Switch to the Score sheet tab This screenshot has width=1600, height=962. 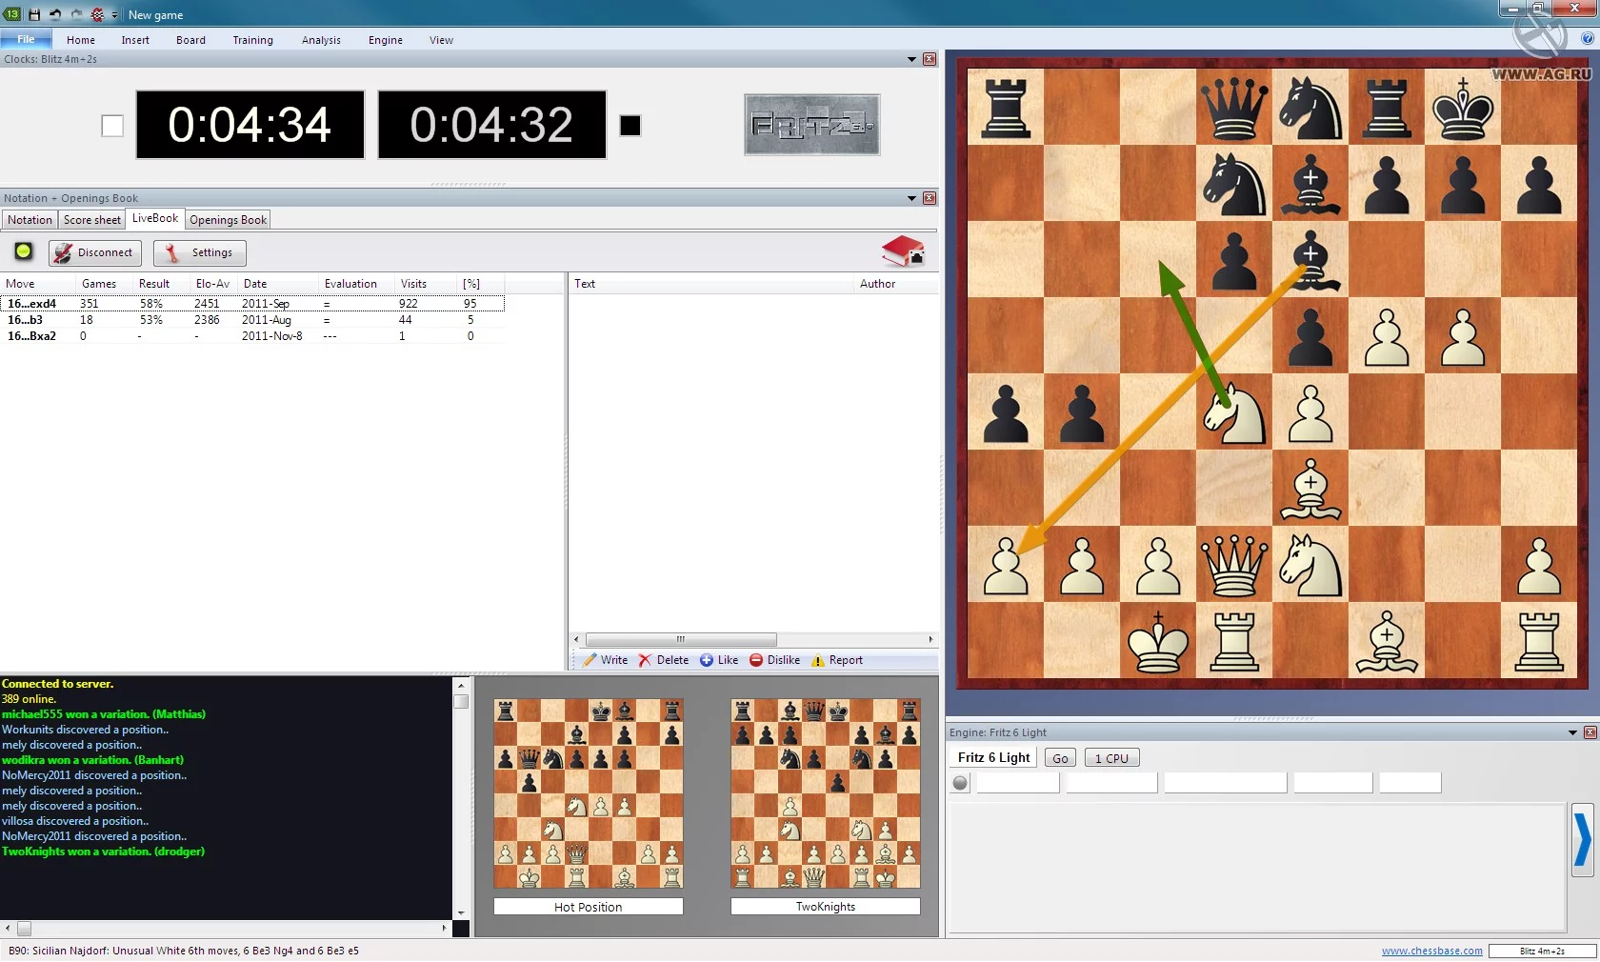pyautogui.click(x=92, y=220)
